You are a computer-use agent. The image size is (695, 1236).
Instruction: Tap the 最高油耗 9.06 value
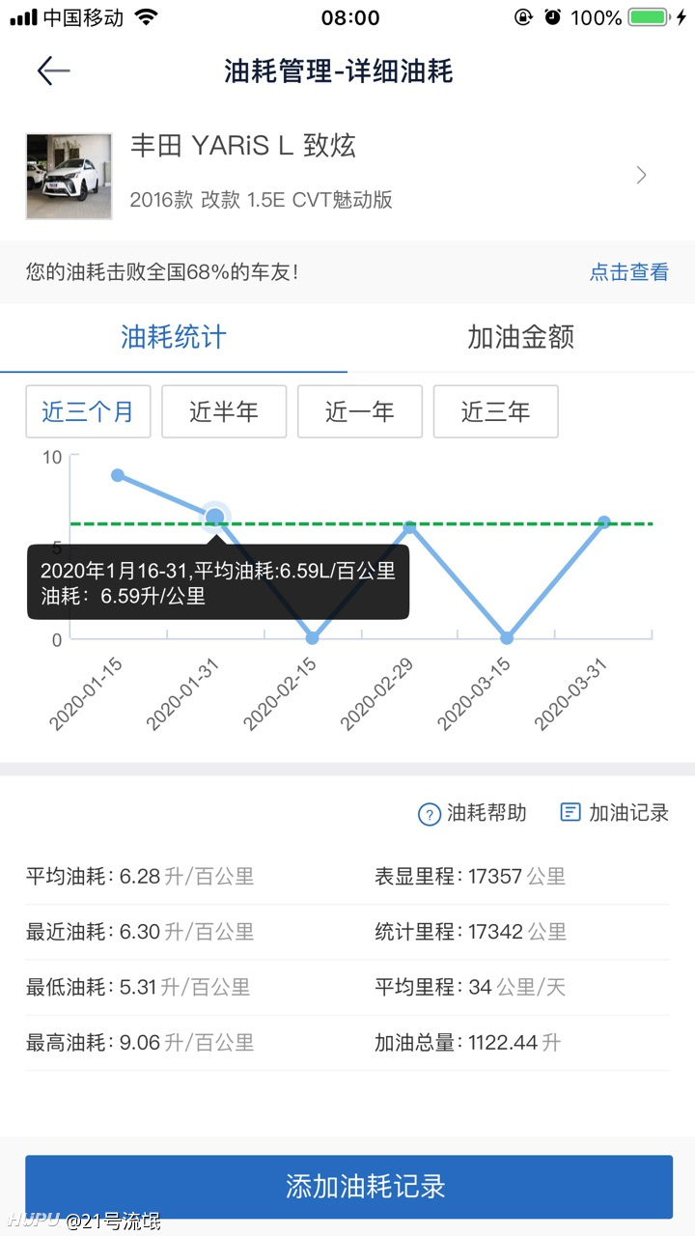140,1043
